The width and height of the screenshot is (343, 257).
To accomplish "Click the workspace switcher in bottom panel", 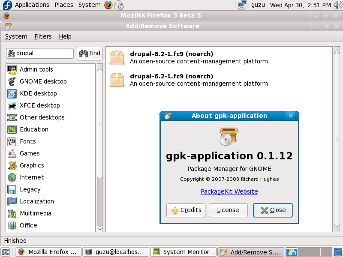I will [x=309, y=252].
